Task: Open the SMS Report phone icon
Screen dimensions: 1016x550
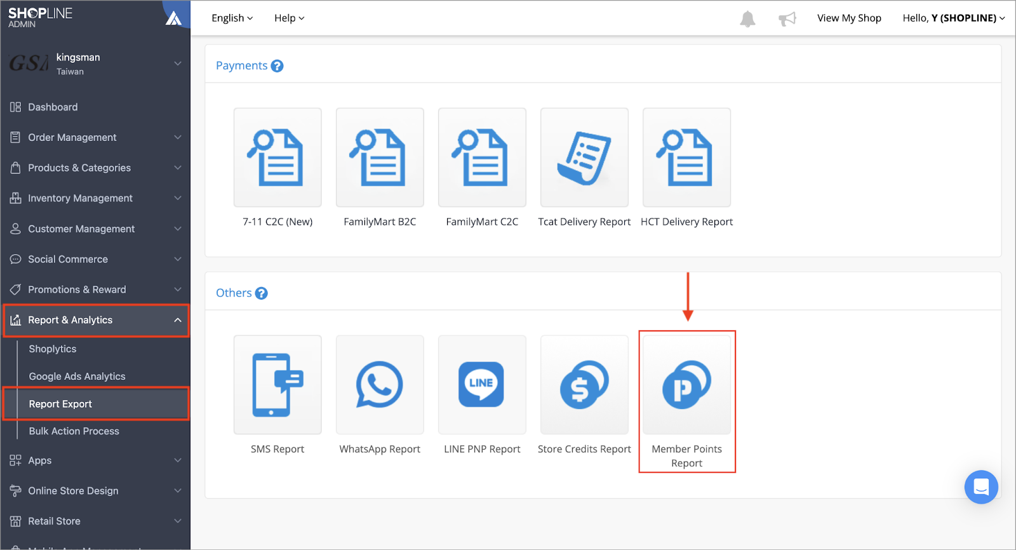Action: (x=277, y=385)
